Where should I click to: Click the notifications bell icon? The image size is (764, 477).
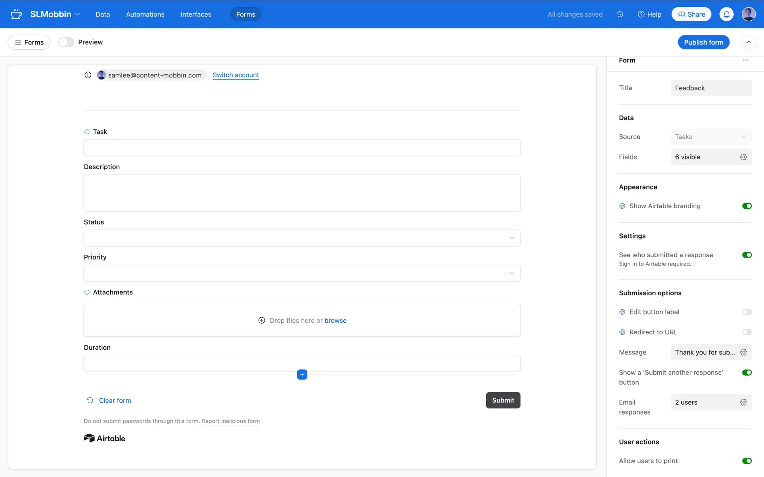coord(726,14)
